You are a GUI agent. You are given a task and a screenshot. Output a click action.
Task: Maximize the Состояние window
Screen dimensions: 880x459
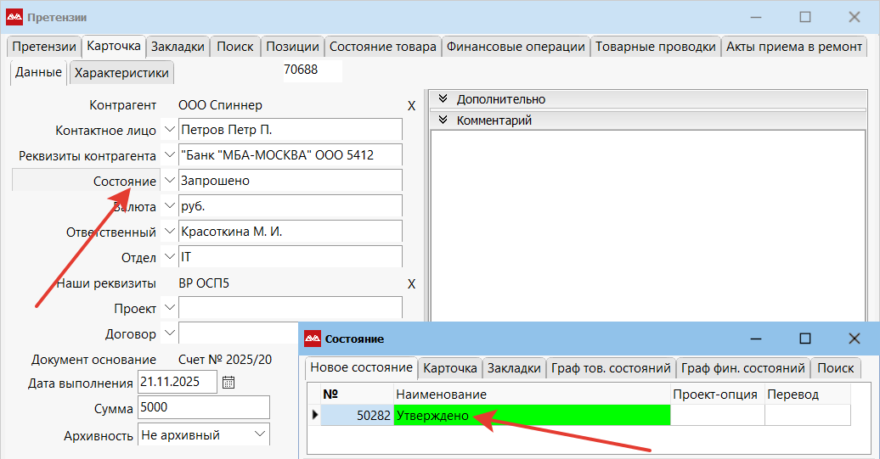pos(804,339)
